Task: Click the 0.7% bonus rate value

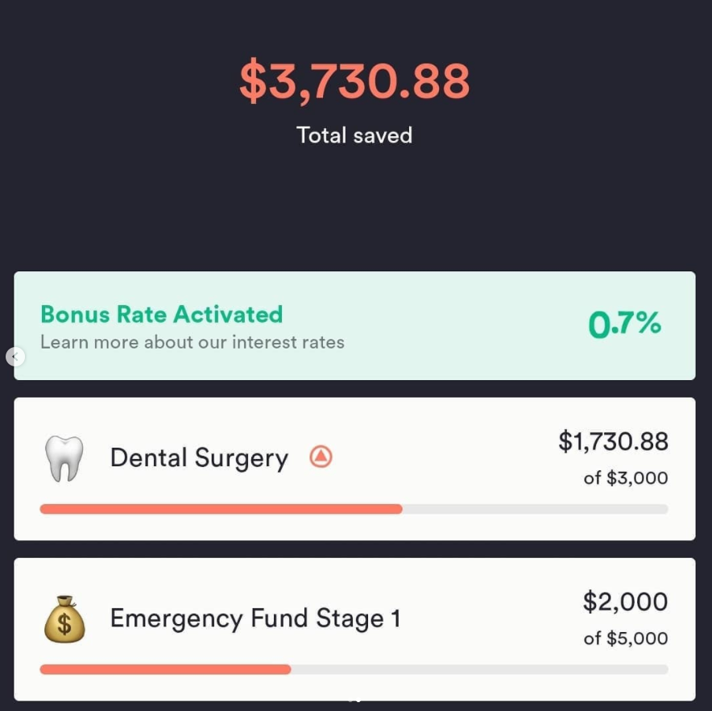Action: pos(624,324)
